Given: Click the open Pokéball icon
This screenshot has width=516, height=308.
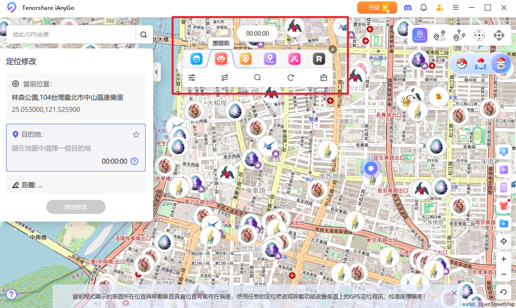Looking at the screenshot, I should pyautogui.click(x=500, y=63).
